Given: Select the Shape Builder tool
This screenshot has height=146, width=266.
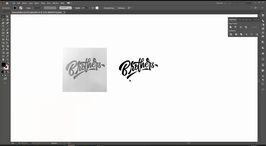Looking at the screenshot, I should pyautogui.click(x=3, y=43).
